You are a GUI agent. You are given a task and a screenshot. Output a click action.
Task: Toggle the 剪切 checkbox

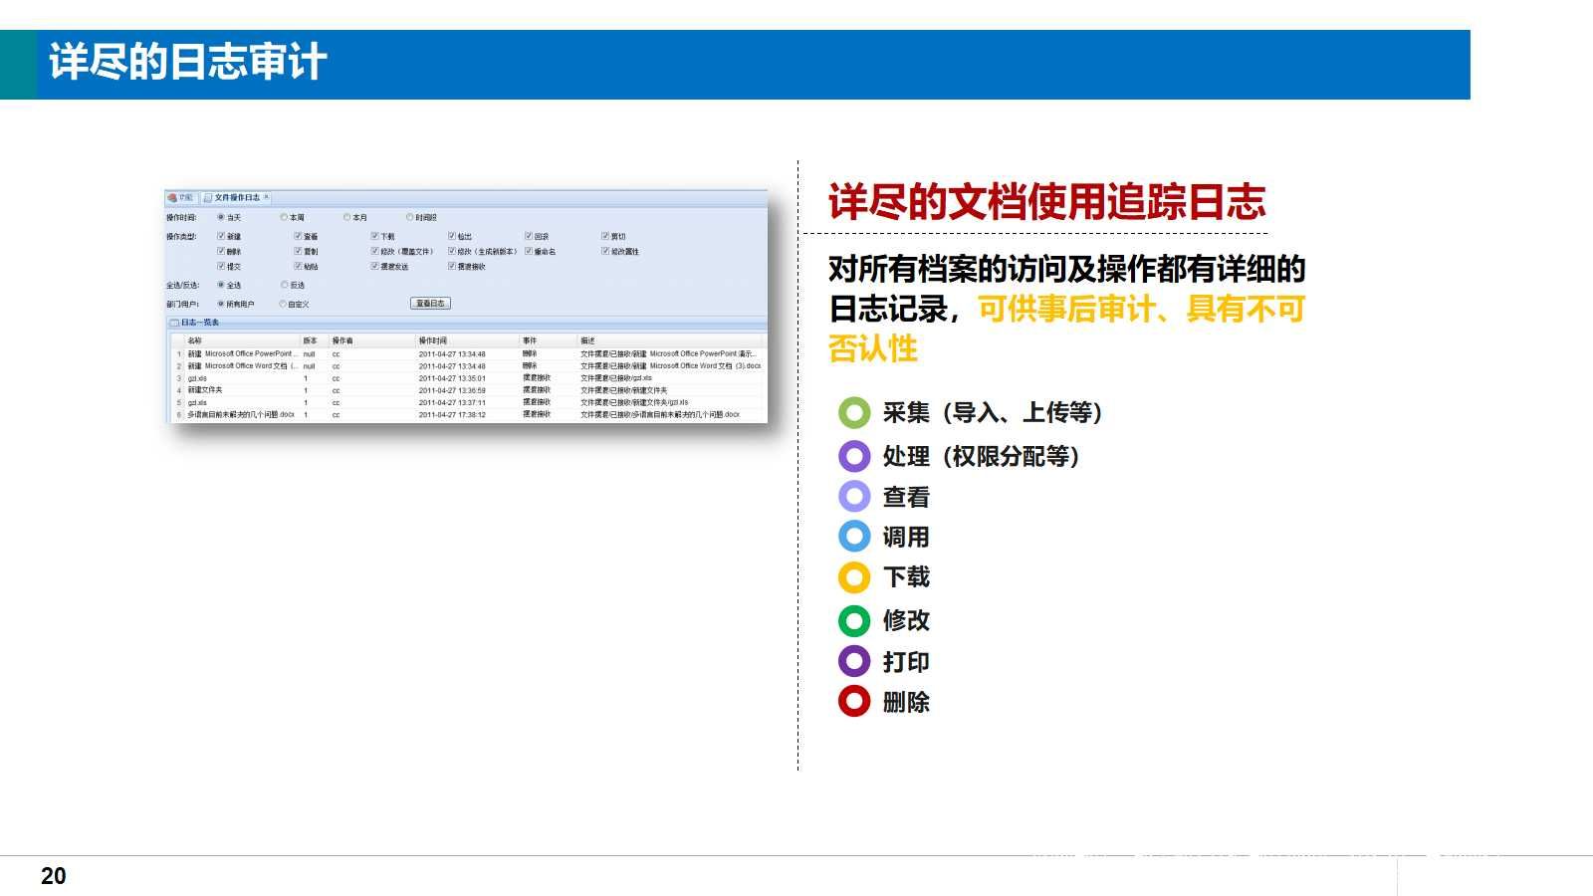tap(605, 236)
